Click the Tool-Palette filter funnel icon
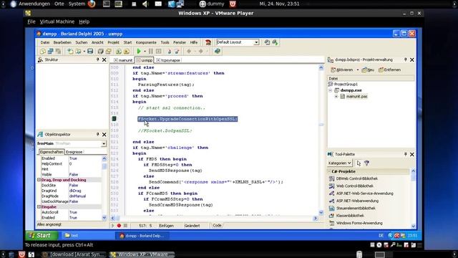This screenshot has width=458, height=258. pyautogui.click(x=367, y=163)
